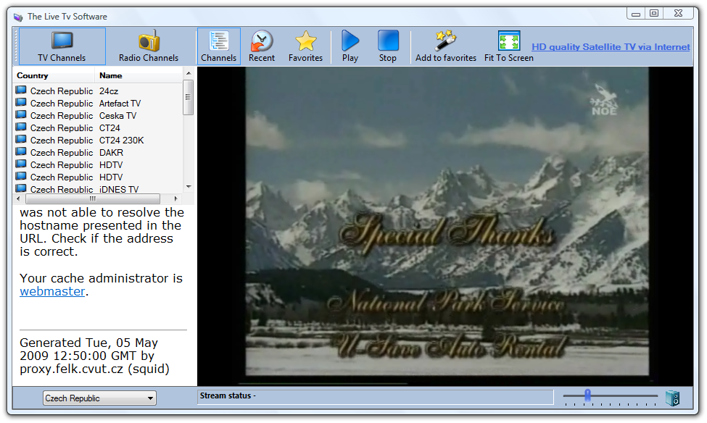
Task: Select the DAKR channel name
Action: coord(111,153)
